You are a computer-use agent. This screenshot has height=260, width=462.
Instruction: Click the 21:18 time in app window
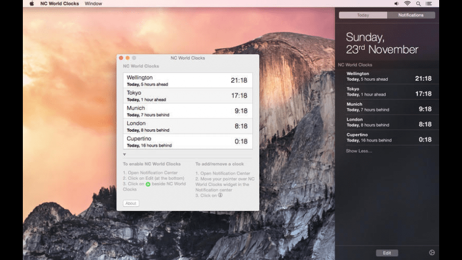click(239, 80)
